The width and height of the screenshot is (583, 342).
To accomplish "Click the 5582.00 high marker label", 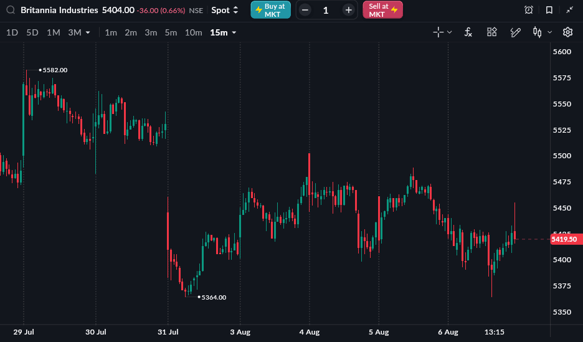I will pyautogui.click(x=55, y=70).
